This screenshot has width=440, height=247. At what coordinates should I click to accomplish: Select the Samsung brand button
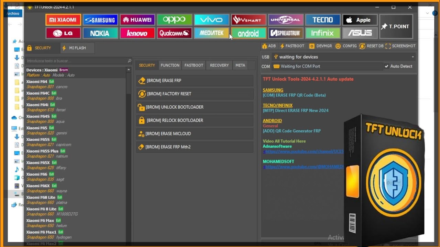click(x=100, y=20)
